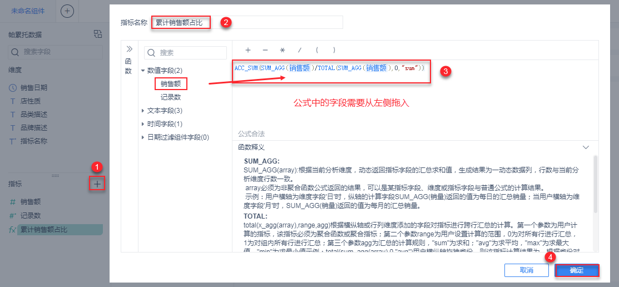Screen dimensions: 619x287
Task: Expand the 文本字段(3) tree group
Action: 143,111
